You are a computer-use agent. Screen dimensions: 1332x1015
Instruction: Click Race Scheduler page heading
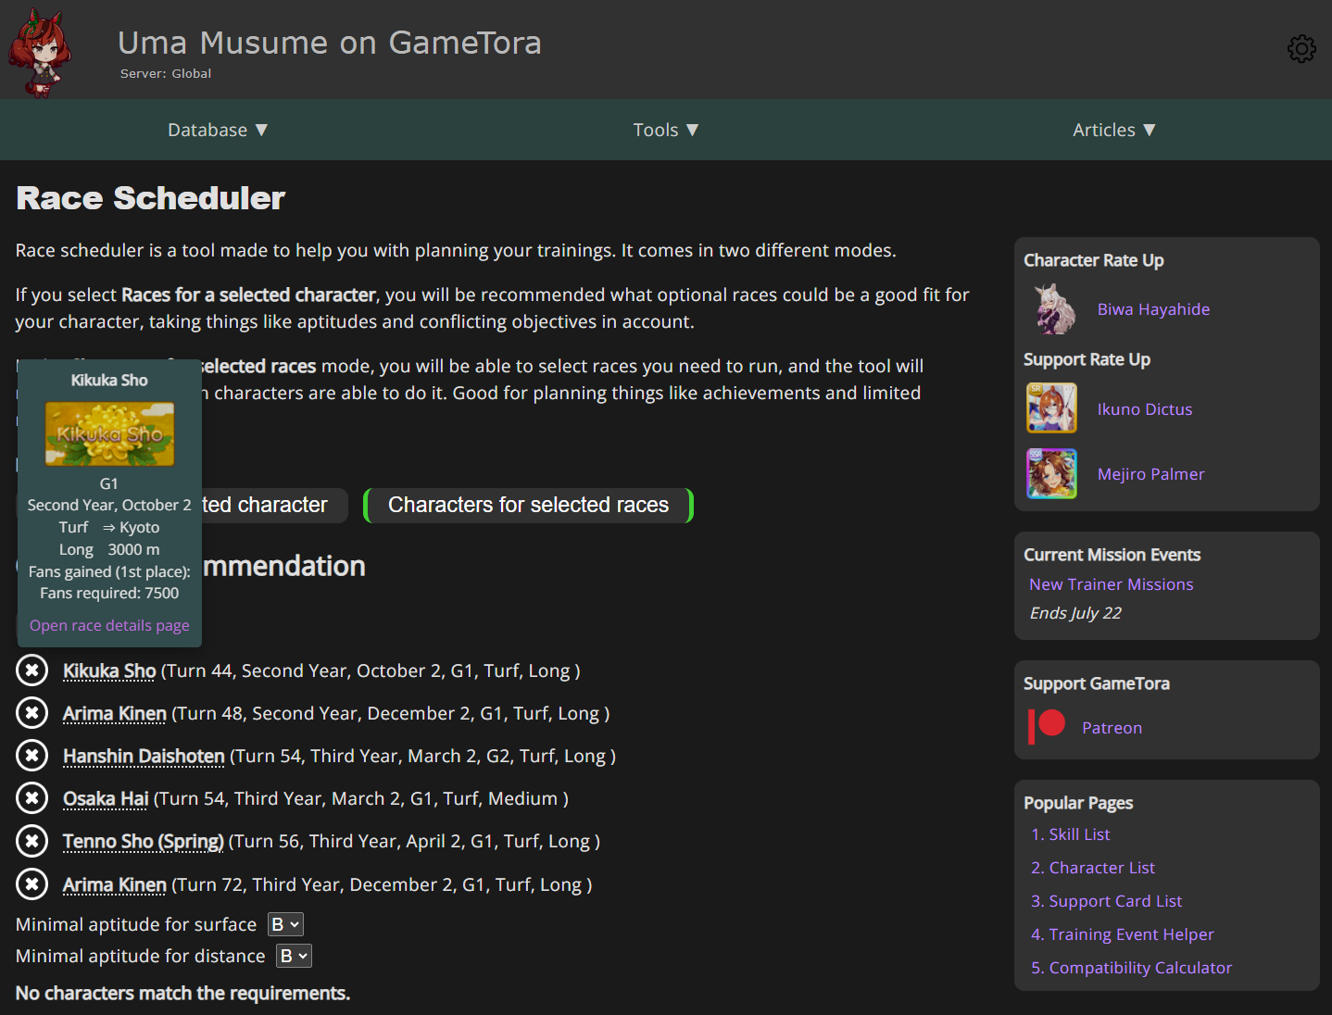click(150, 198)
